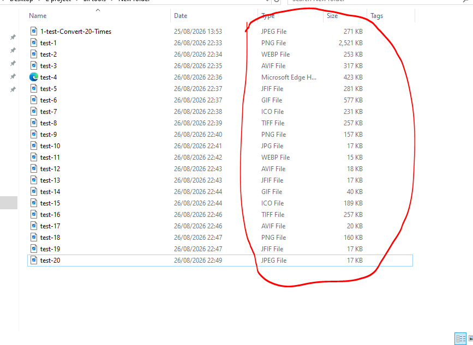
Task: Click the image icon beside test-1
Action: (34, 43)
